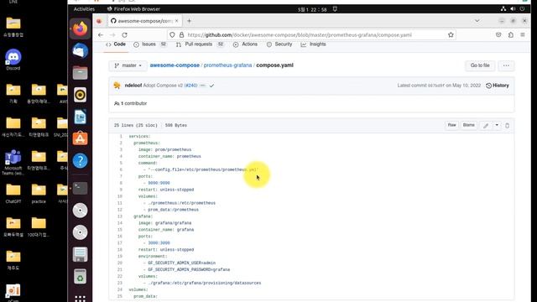
Task: Open the master branch dropdown
Action: (128, 65)
